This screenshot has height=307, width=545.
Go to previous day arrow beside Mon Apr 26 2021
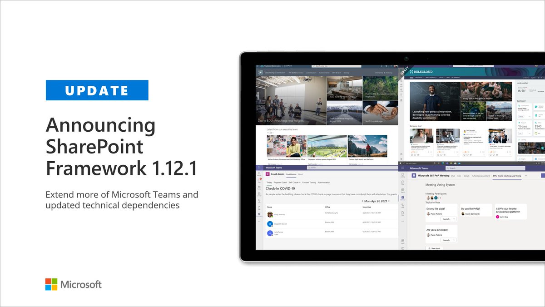pyautogui.click(x=362, y=201)
